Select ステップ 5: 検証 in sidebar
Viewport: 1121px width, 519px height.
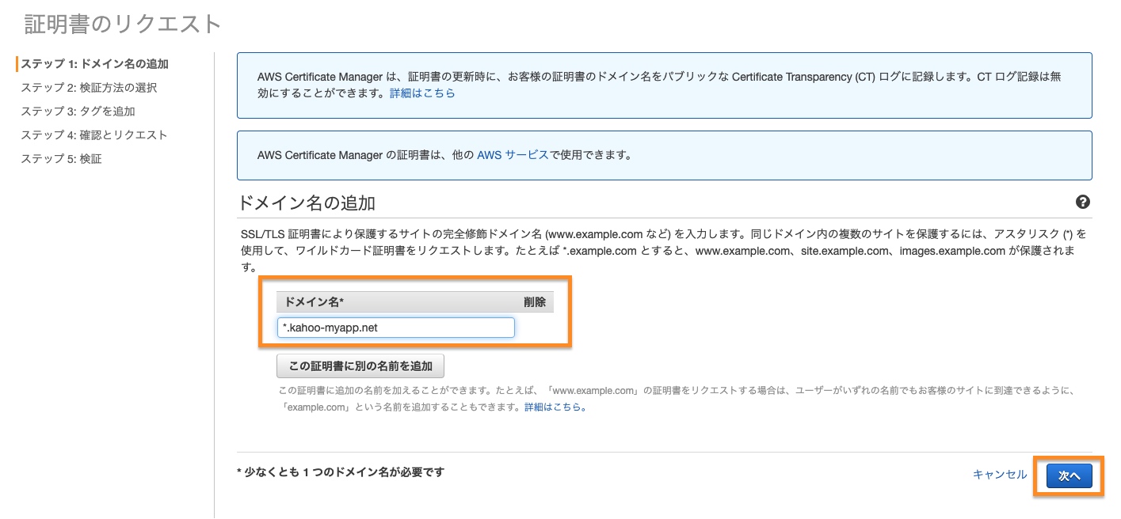(x=61, y=159)
